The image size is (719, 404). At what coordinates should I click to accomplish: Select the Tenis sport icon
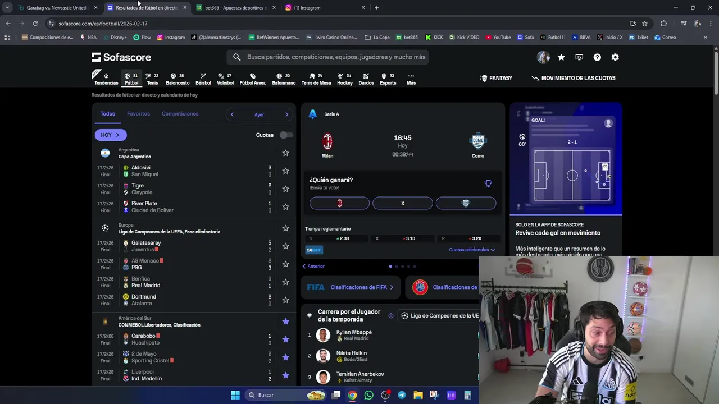pyautogui.click(x=152, y=78)
